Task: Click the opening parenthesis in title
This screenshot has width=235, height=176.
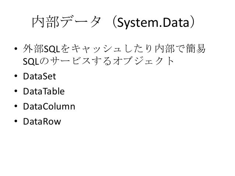Action: 114,22
